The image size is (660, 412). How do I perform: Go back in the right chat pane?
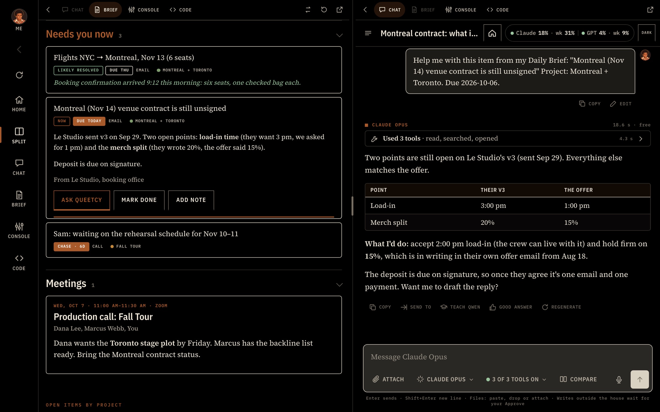365,10
